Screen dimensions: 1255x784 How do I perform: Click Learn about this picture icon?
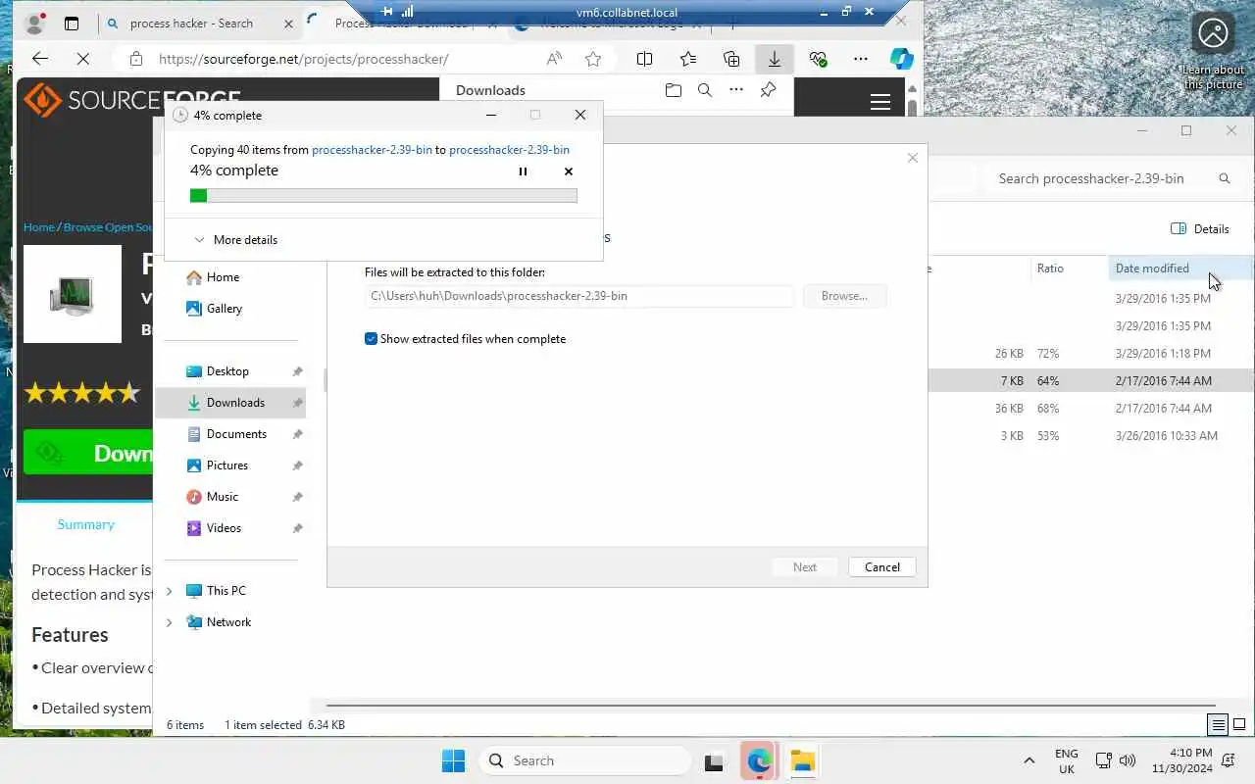coord(1213,51)
